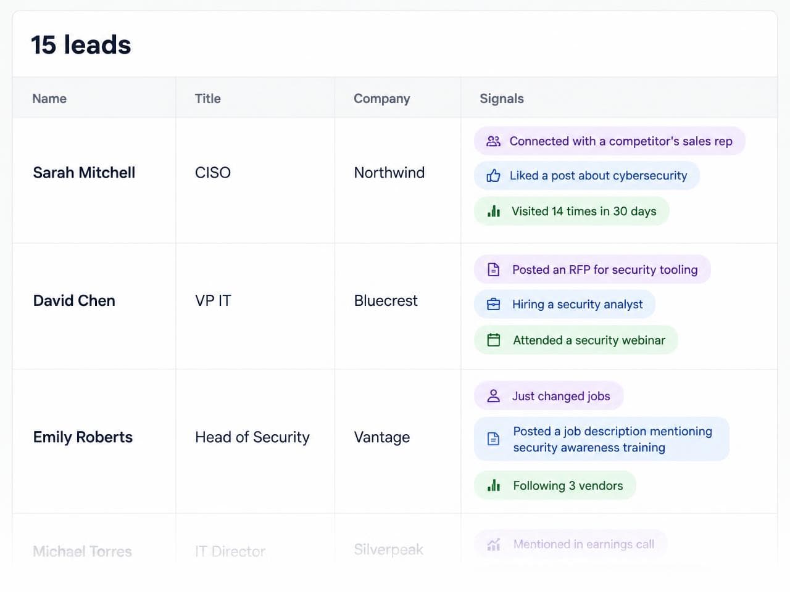This screenshot has height=592, width=790.
Task: Click the Silverpeak company cell
Action: click(x=389, y=549)
